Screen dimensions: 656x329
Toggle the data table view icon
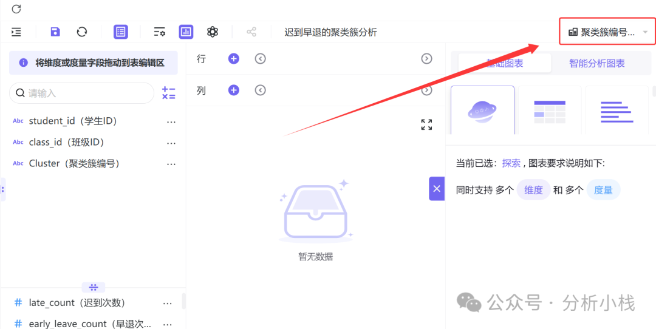[x=121, y=32]
